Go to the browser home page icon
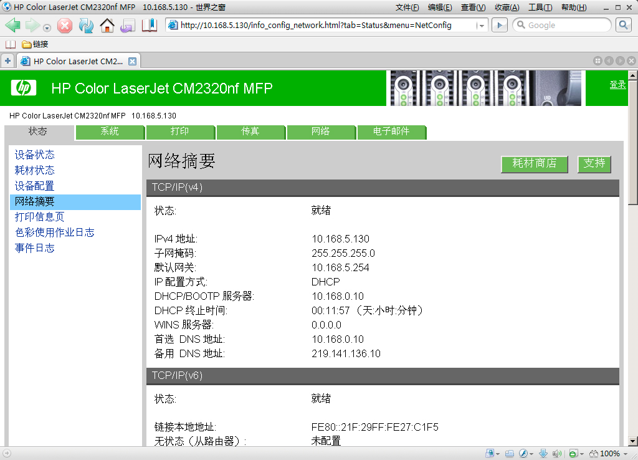This screenshot has height=460, width=638. point(107,26)
